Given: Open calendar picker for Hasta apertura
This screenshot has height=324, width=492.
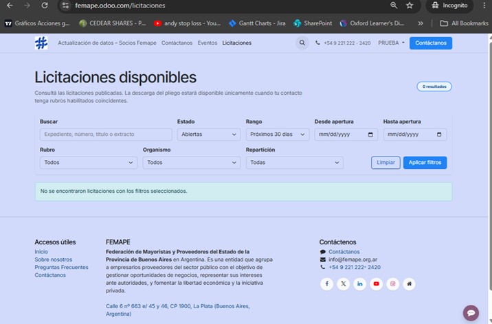Looking at the screenshot, I should [439, 135].
